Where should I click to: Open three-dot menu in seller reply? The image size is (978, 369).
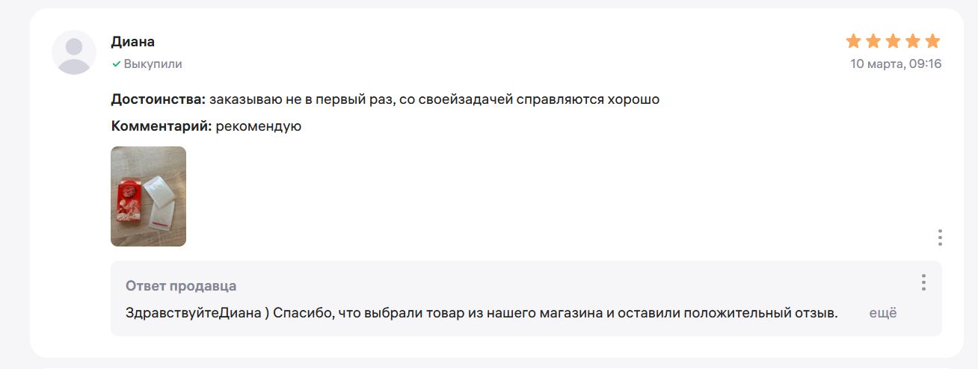(x=924, y=282)
